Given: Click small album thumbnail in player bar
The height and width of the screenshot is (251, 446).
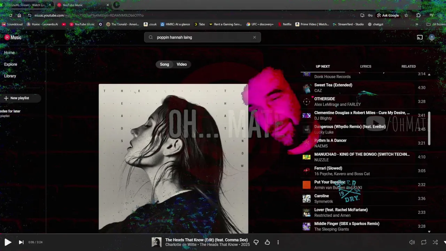Looking at the screenshot, I should click(x=156, y=242).
